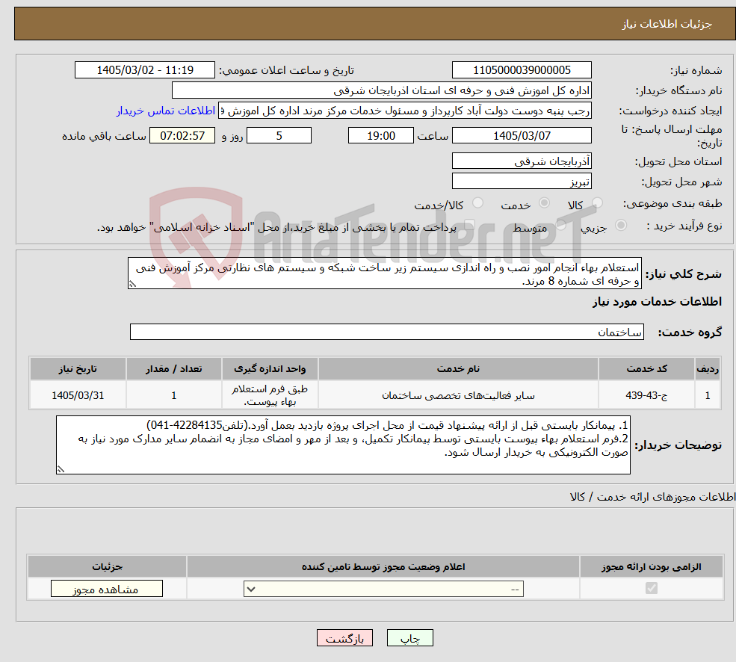Click the service group field ساختمان
736x662 pixels.
(387, 332)
